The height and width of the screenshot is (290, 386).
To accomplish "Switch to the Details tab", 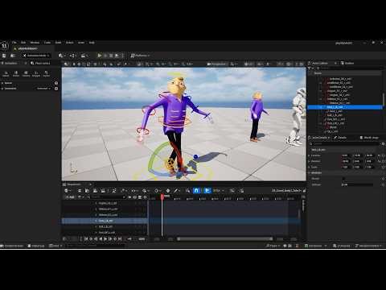I will 340,138.
